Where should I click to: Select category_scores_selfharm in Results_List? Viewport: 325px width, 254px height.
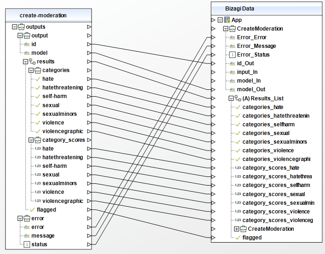276,185
